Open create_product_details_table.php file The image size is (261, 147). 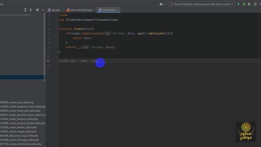23,123
